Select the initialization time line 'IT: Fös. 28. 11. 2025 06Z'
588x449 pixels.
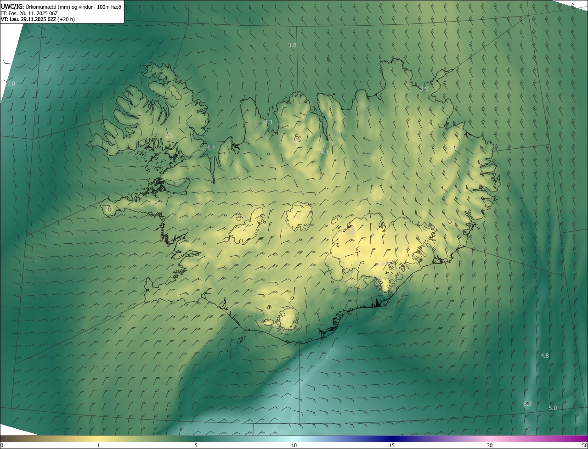(x=29, y=13)
